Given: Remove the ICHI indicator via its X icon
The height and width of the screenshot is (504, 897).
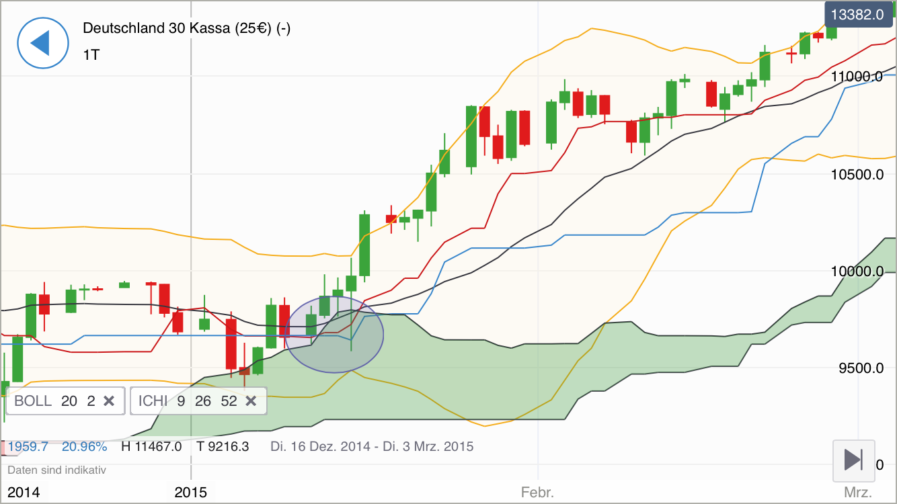Looking at the screenshot, I should (x=251, y=401).
